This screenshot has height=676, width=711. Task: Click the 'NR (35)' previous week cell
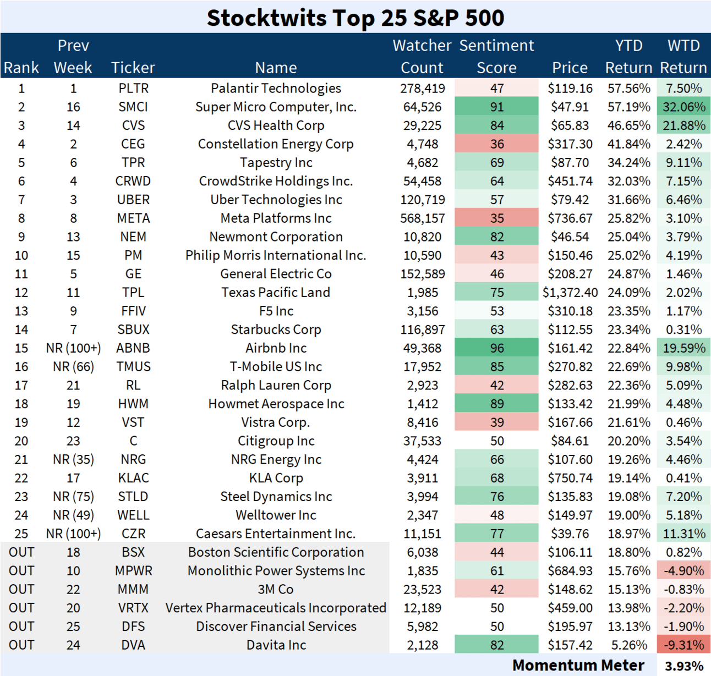click(x=73, y=460)
